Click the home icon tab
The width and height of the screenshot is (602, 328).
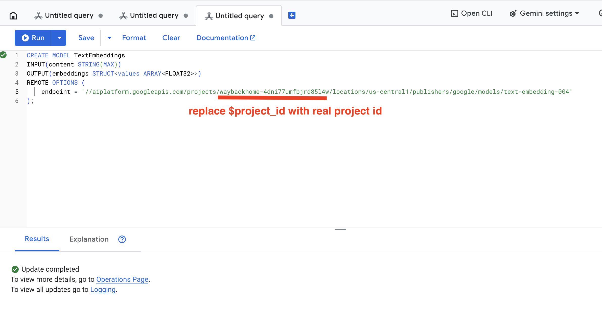(x=13, y=15)
